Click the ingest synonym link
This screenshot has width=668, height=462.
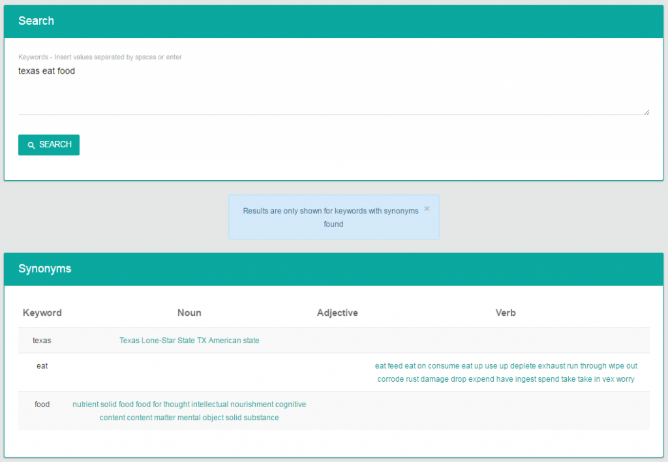coord(526,379)
